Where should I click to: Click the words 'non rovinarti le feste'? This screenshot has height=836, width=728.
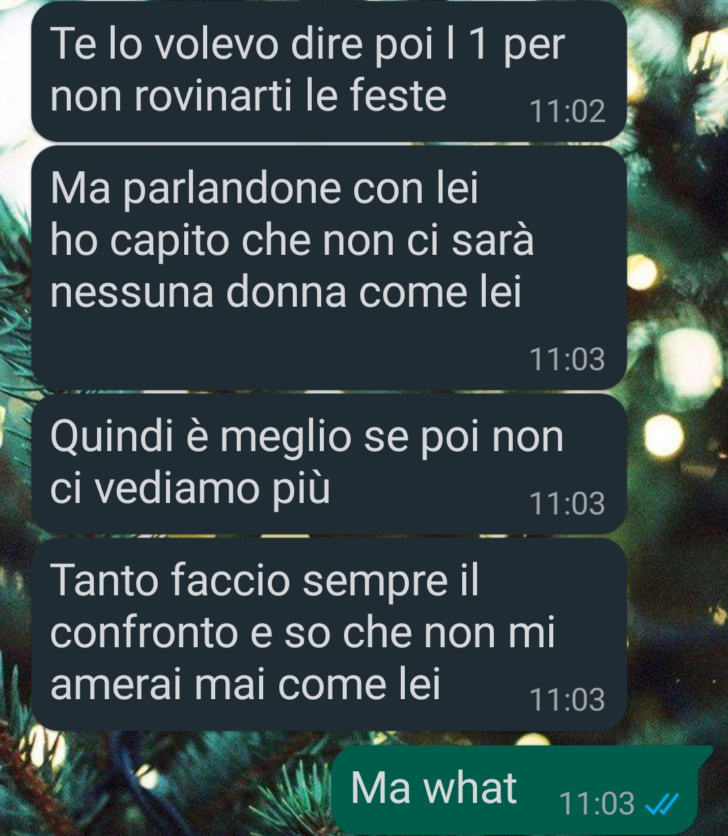click(248, 95)
